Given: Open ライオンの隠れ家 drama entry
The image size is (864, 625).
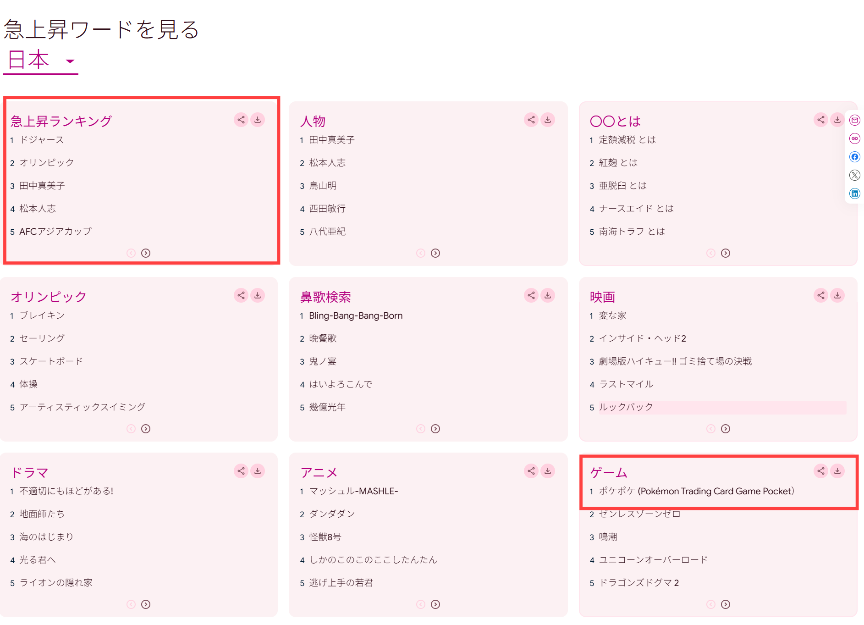Looking at the screenshot, I should tap(56, 583).
